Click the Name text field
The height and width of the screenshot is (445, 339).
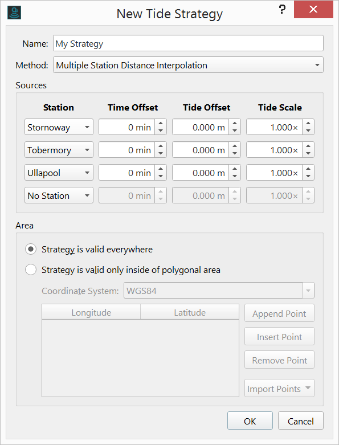click(188, 43)
